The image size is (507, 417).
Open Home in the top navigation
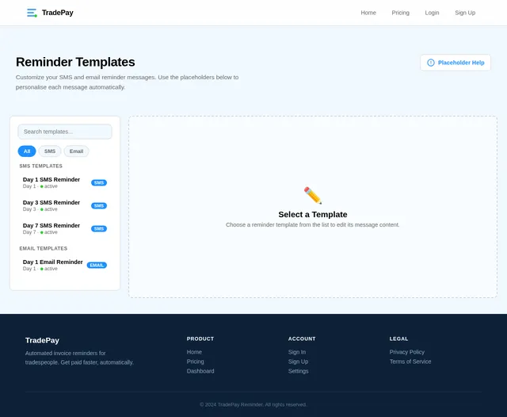click(368, 13)
